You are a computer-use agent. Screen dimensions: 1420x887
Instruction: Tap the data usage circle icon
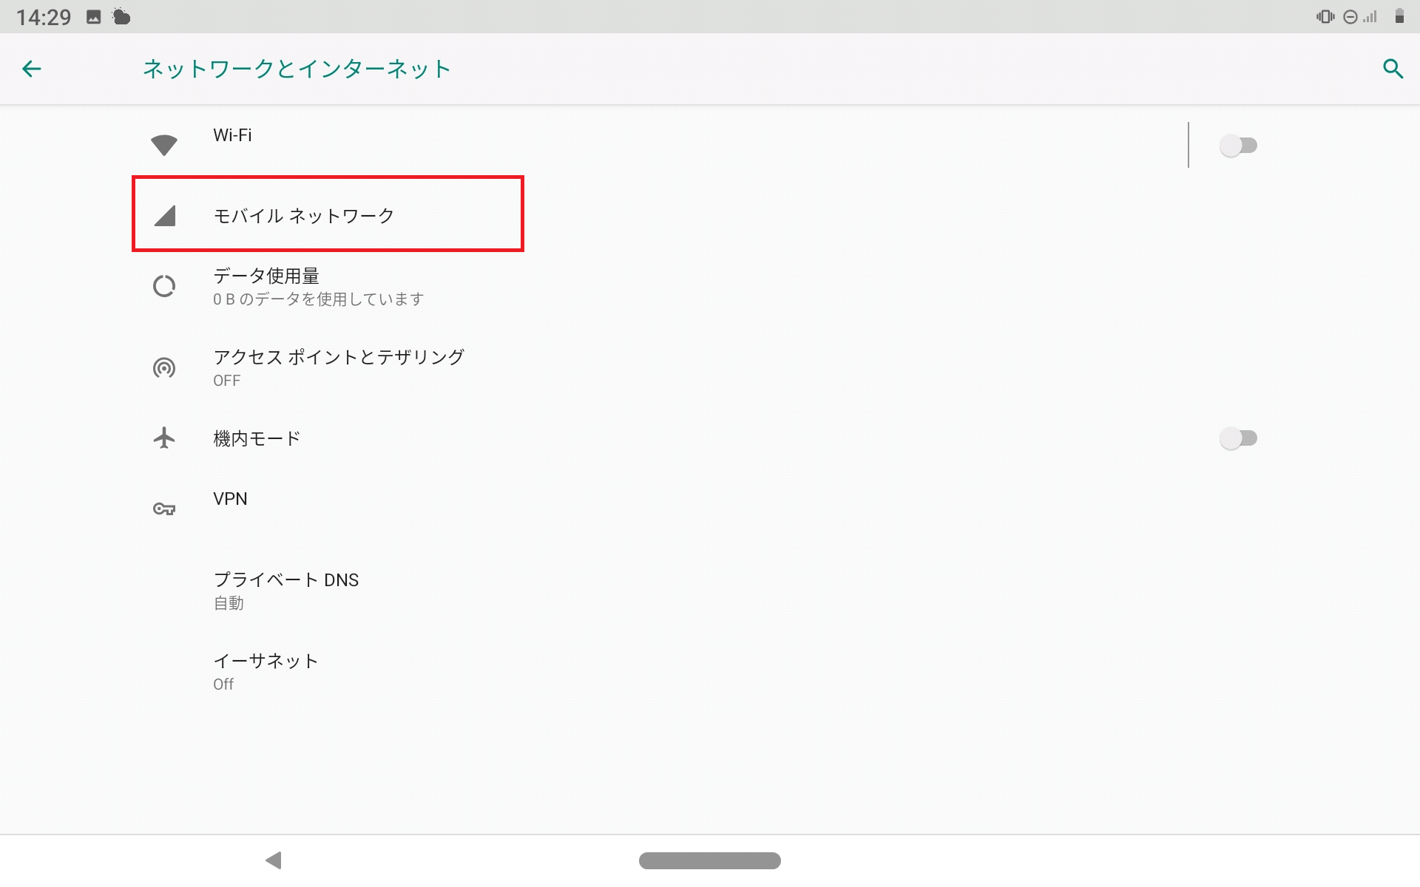tap(164, 286)
